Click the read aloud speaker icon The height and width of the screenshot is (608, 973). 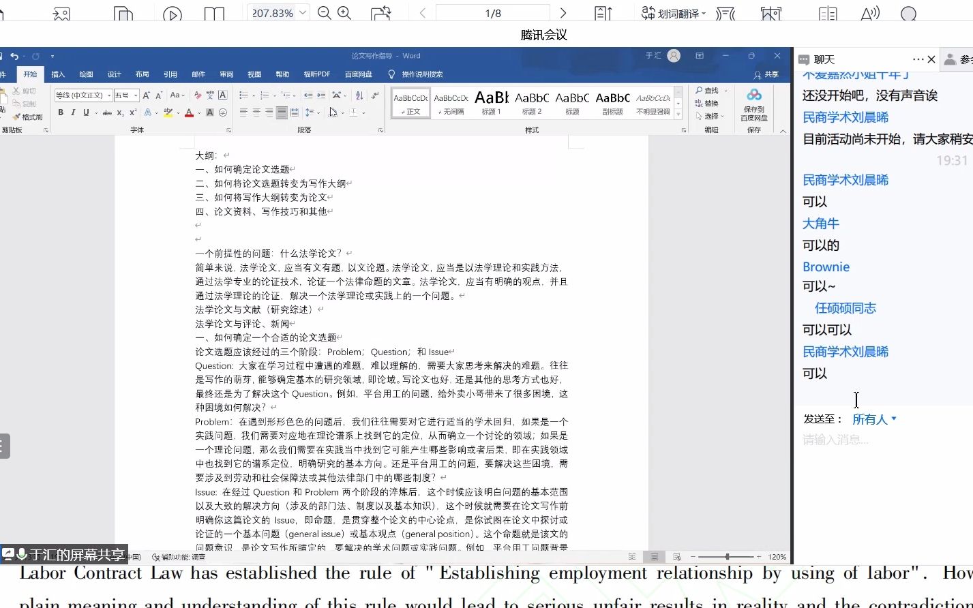(x=870, y=13)
